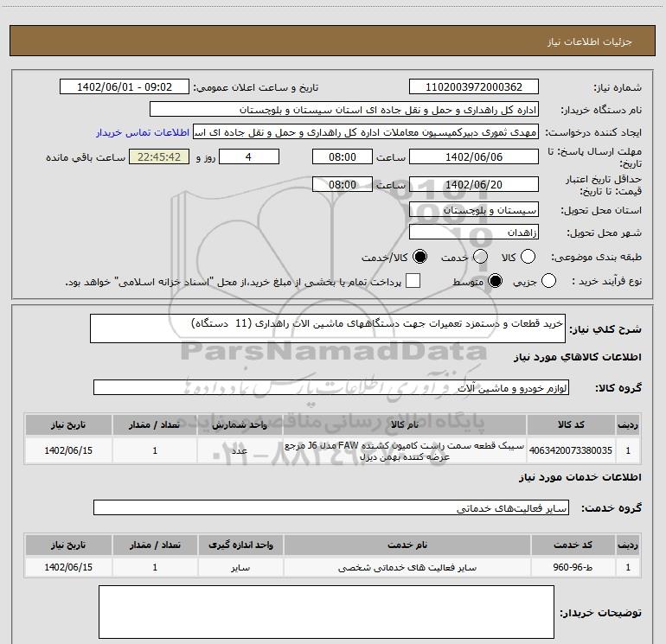Click the validity time field next to 1402/06/20

point(343,184)
